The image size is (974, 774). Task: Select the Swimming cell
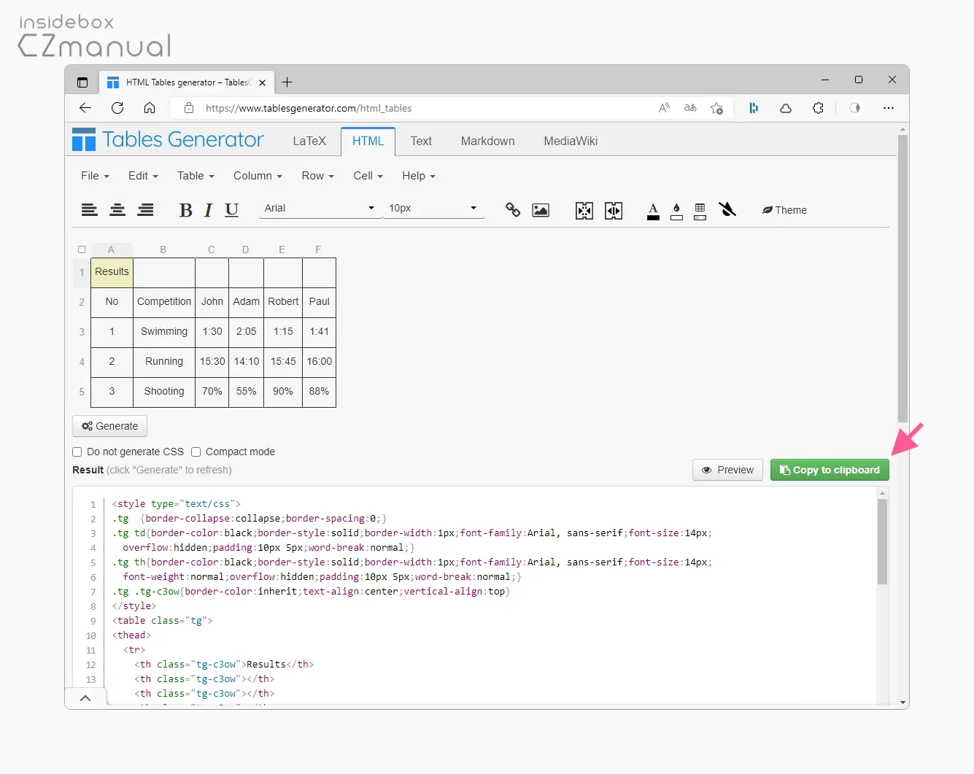coord(164,332)
